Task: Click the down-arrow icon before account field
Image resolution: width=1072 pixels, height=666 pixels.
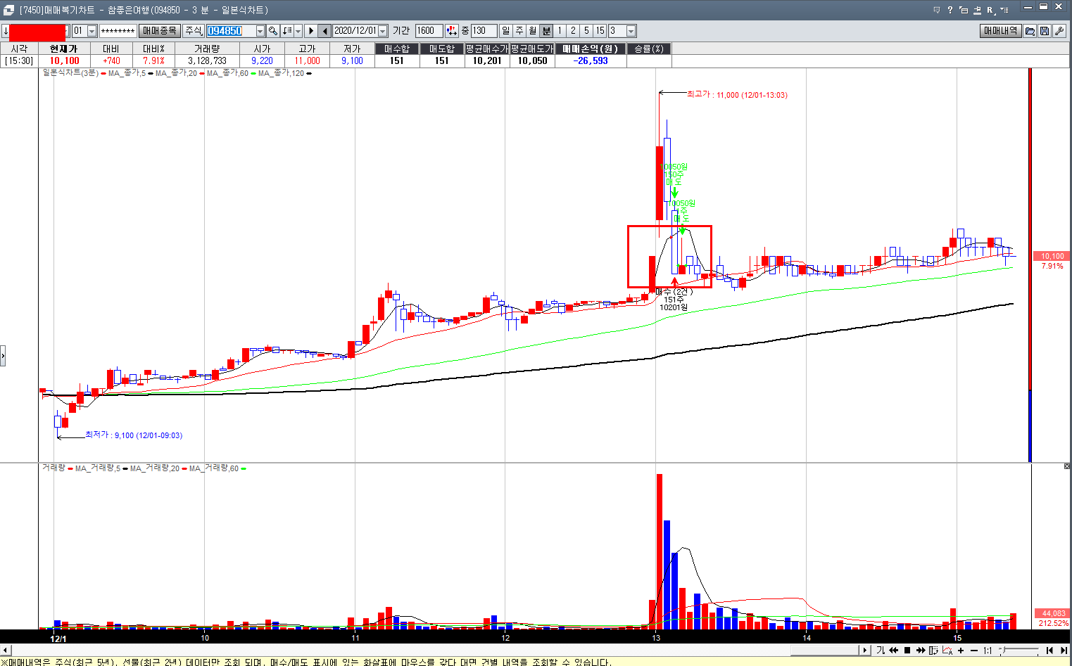Action: (x=6, y=31)
